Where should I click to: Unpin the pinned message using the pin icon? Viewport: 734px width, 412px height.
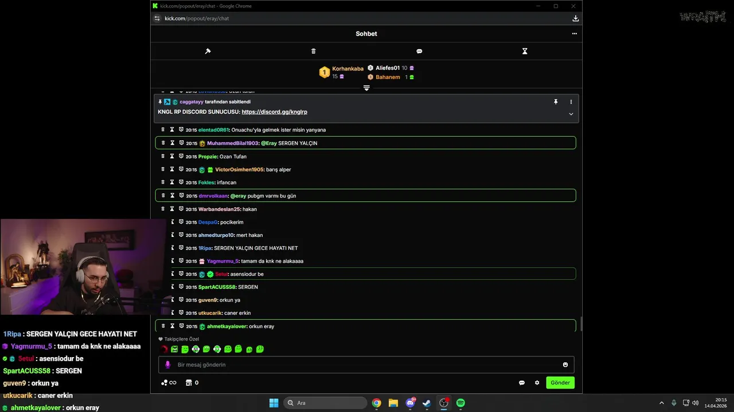tap(555, 102)
